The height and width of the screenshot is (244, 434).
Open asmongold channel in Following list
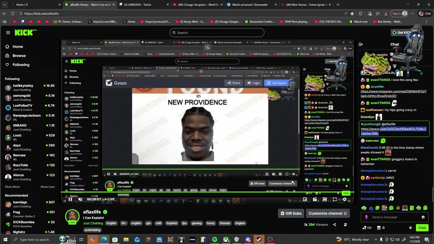point(30,98)
